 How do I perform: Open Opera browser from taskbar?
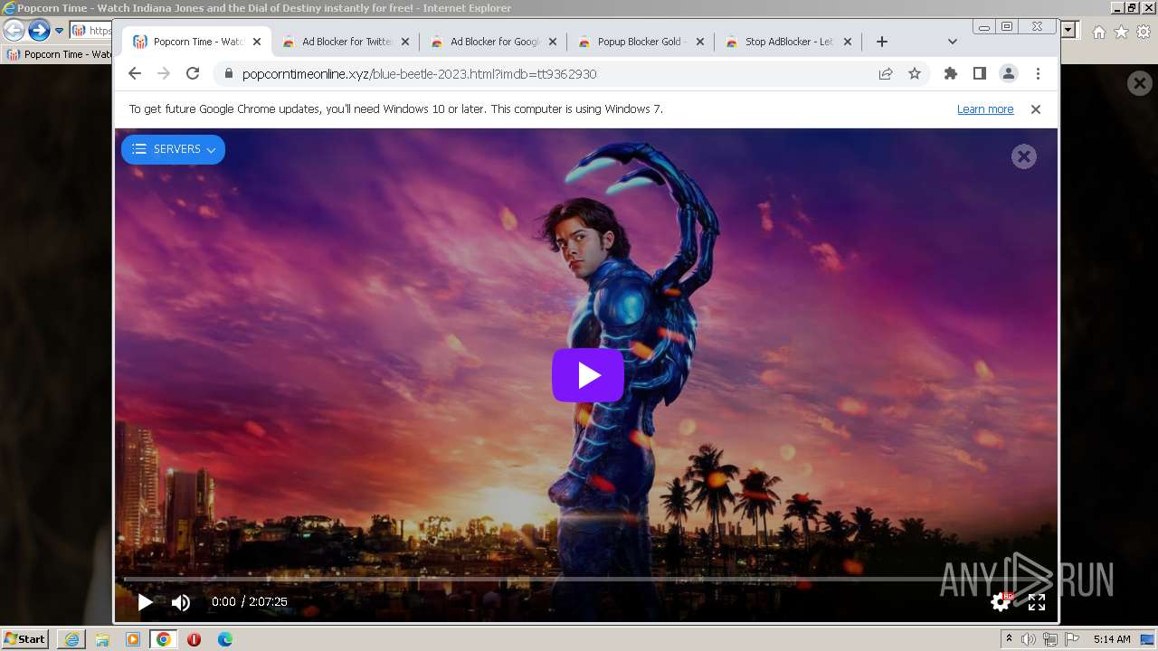tap(195, 639)
